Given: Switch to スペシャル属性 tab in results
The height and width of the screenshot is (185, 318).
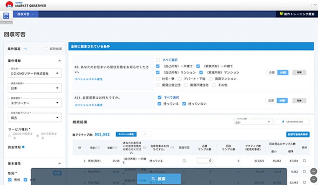Looking at the screenshot, I should (126, 134).
